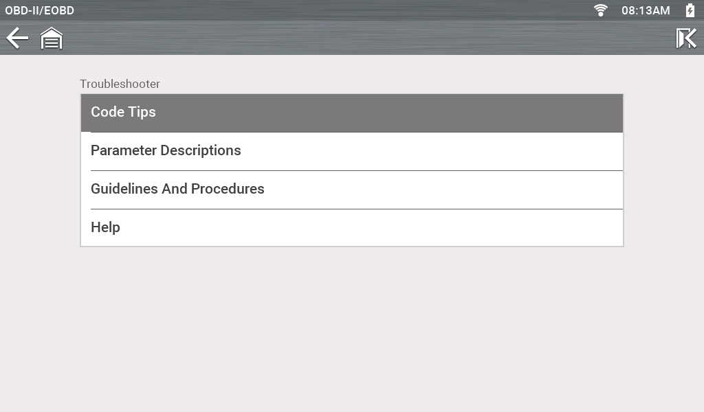This screenshot has width=704, height=412.
Task: Show the Guidelines And Procedures section
Action: click(x=351, y=190)
